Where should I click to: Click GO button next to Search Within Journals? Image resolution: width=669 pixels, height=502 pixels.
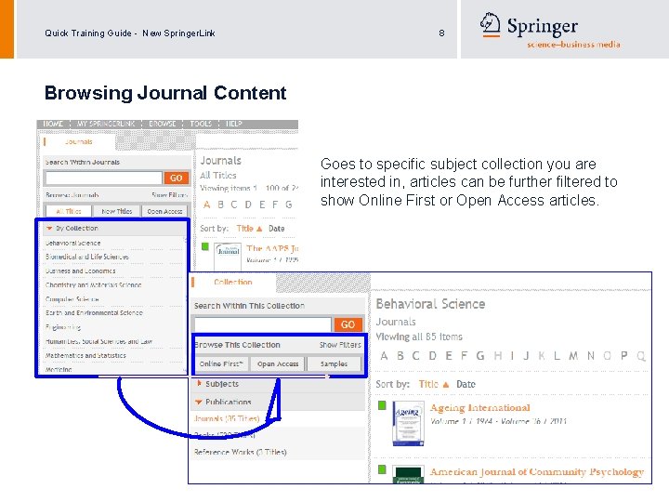pyautogui.click(x=177, y=178)
